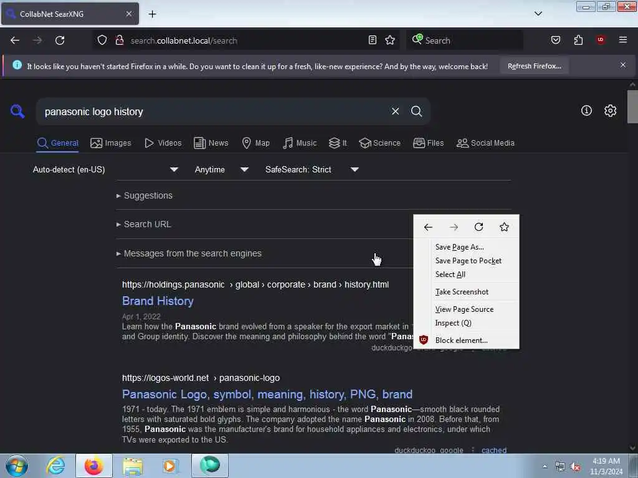
Task: Open the extensions puzzle icon
Action: (x=578, y=40)
